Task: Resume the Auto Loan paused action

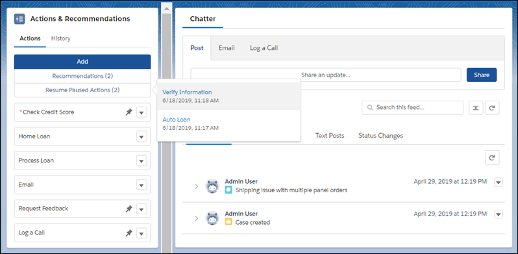Action: click(x=177, y=120)
